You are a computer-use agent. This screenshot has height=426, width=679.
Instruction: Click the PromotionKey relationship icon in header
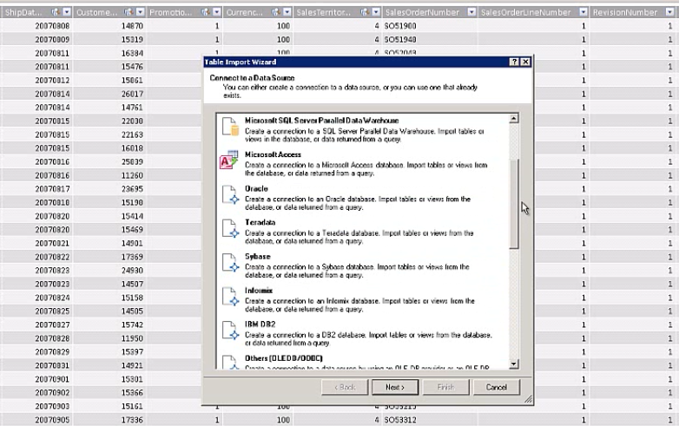[206, 12]
